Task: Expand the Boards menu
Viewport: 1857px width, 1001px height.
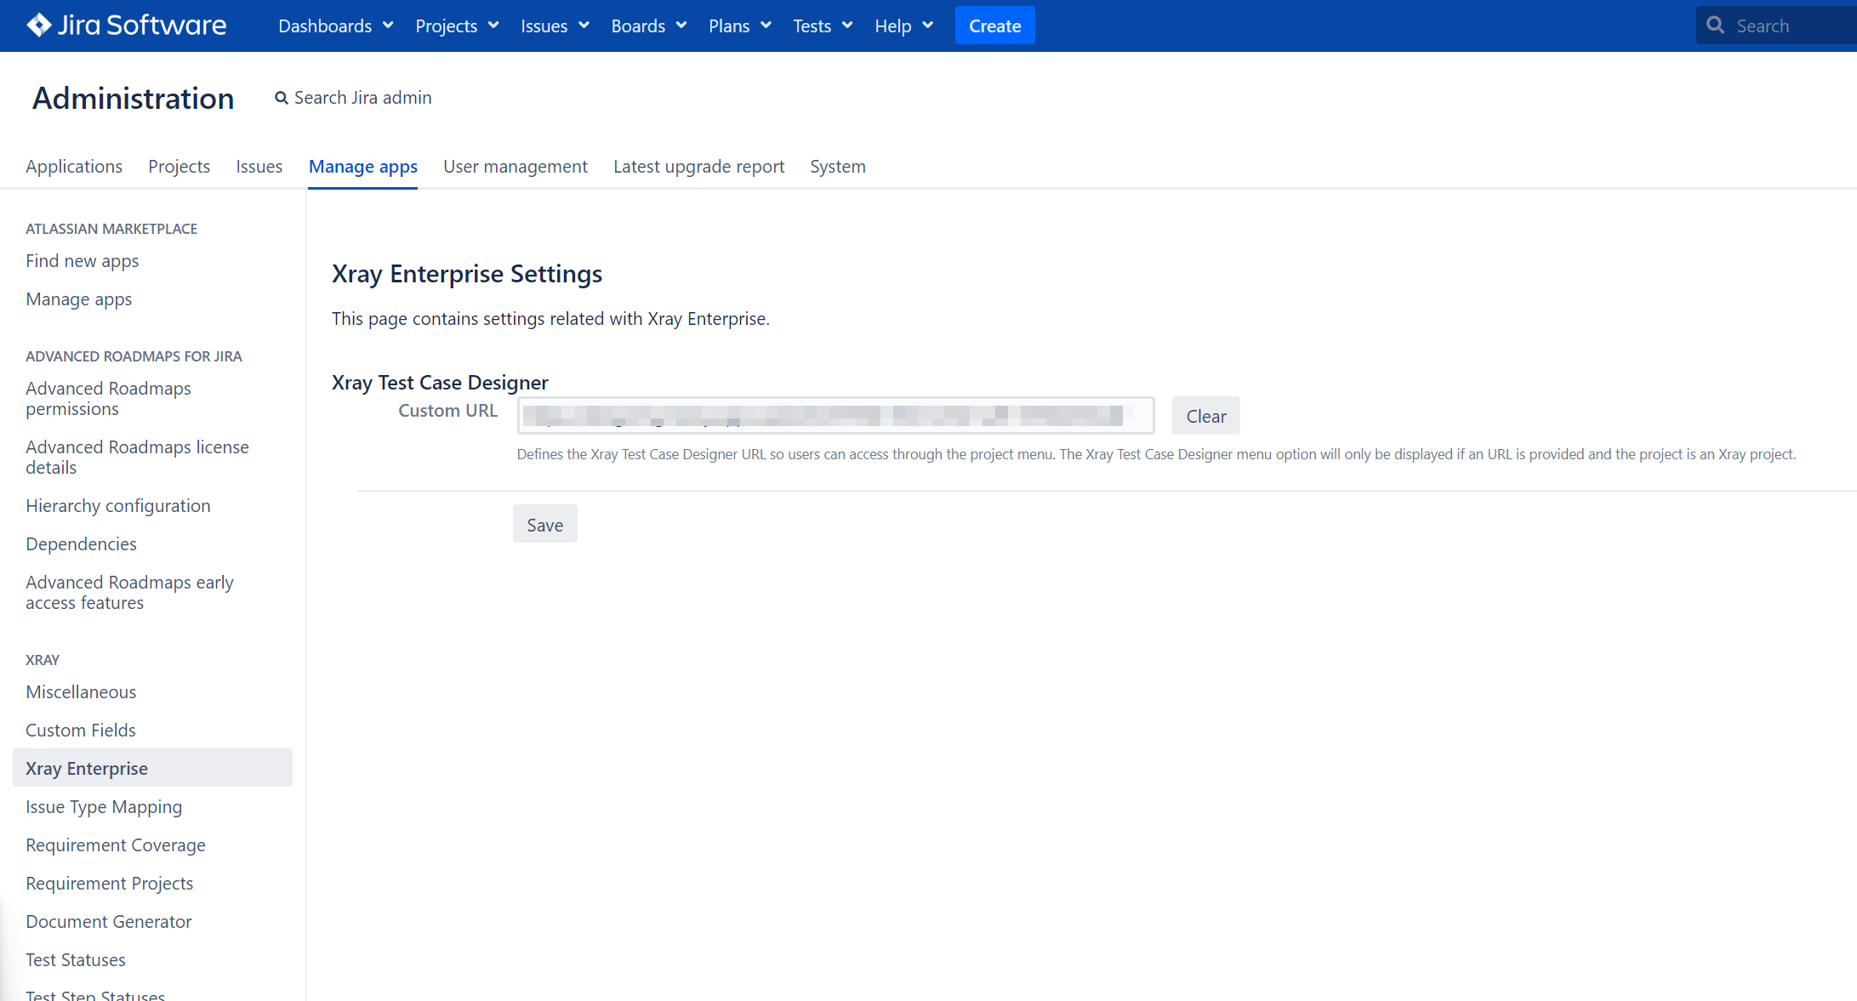Action: [x=648, y=26]
